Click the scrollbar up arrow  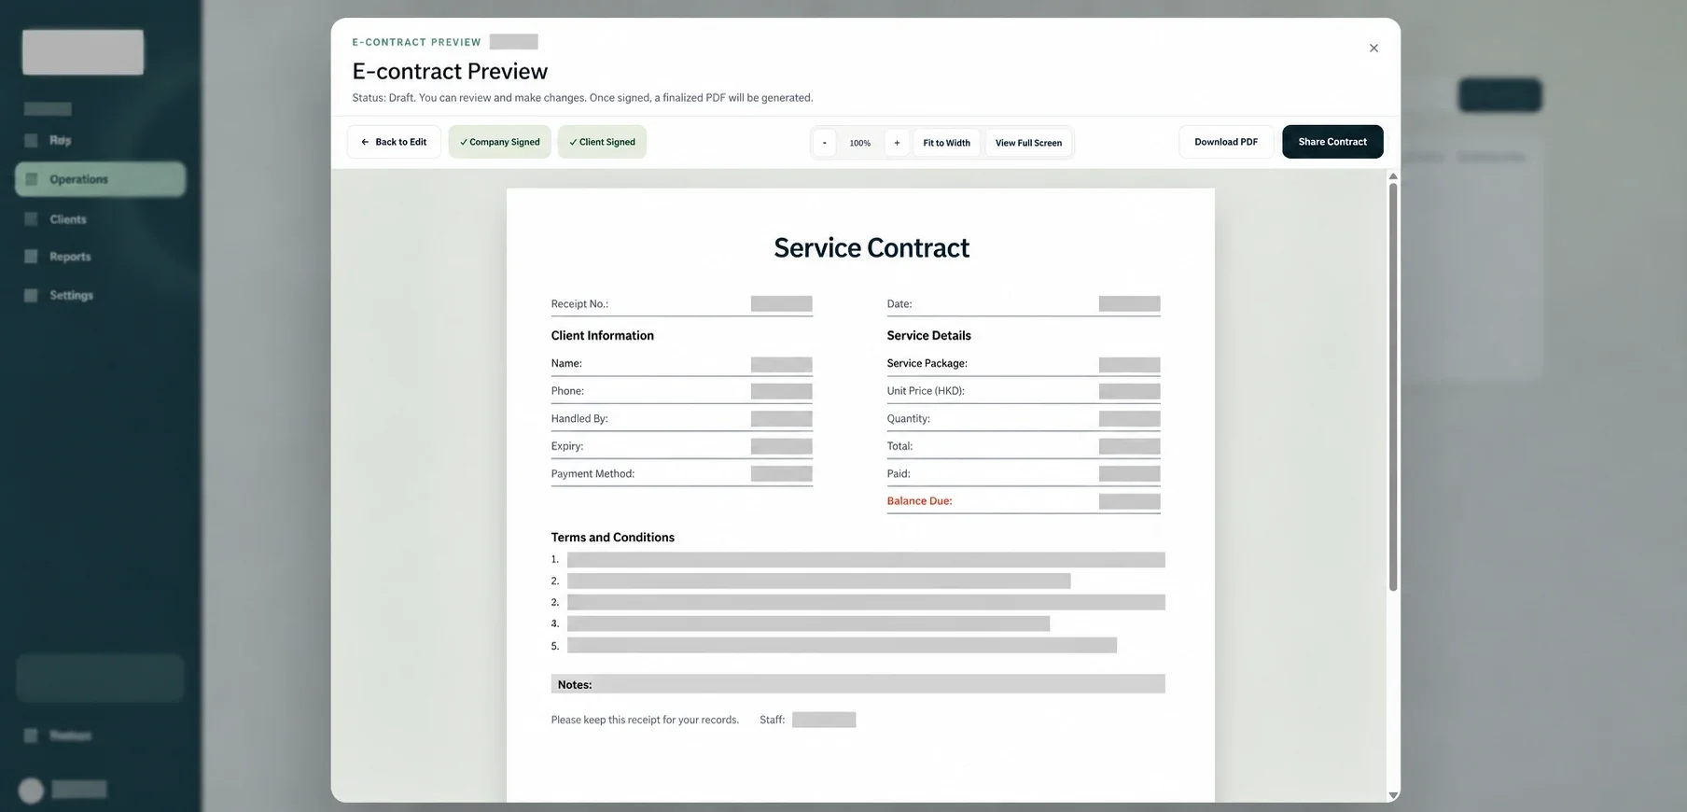pyautogui.click(x=1393, y=175)
